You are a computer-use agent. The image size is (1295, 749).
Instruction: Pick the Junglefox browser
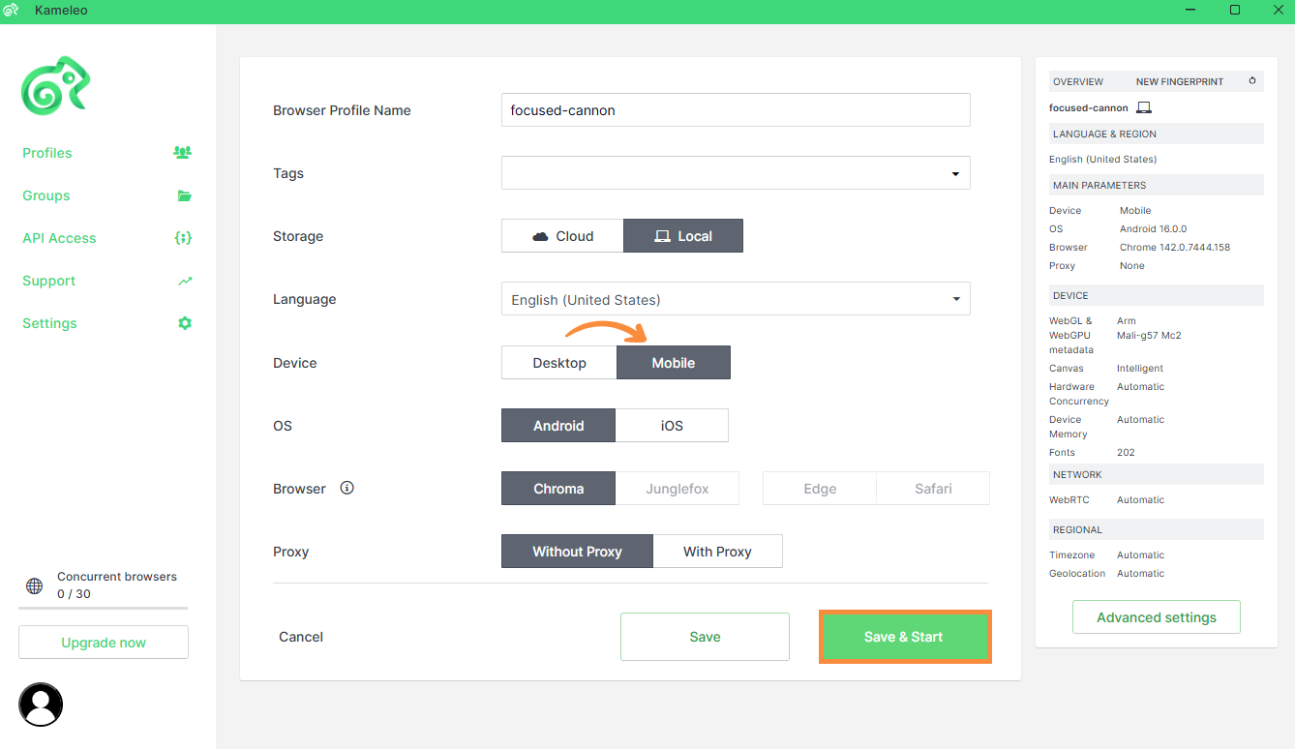click(x=678, y=489)
